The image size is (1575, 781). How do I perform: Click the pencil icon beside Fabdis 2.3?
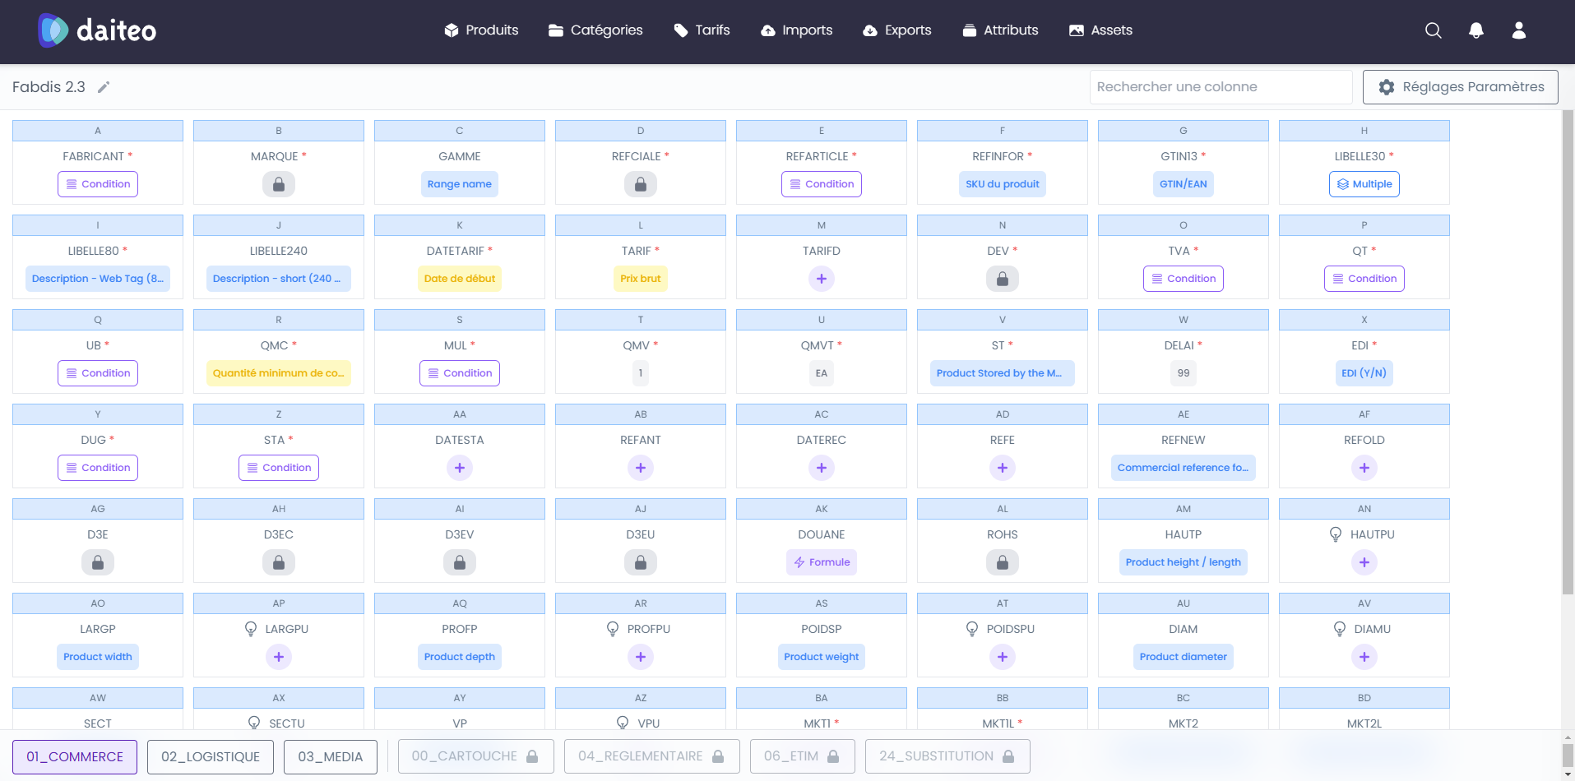pos(104,87)
